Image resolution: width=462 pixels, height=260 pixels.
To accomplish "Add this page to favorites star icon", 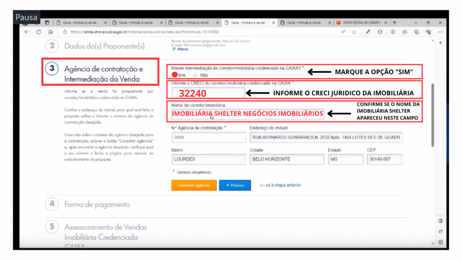I will 354,32.
